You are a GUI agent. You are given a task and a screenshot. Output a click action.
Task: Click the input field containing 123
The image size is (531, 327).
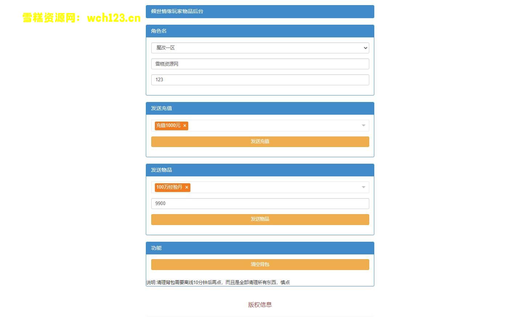point(260,80)
